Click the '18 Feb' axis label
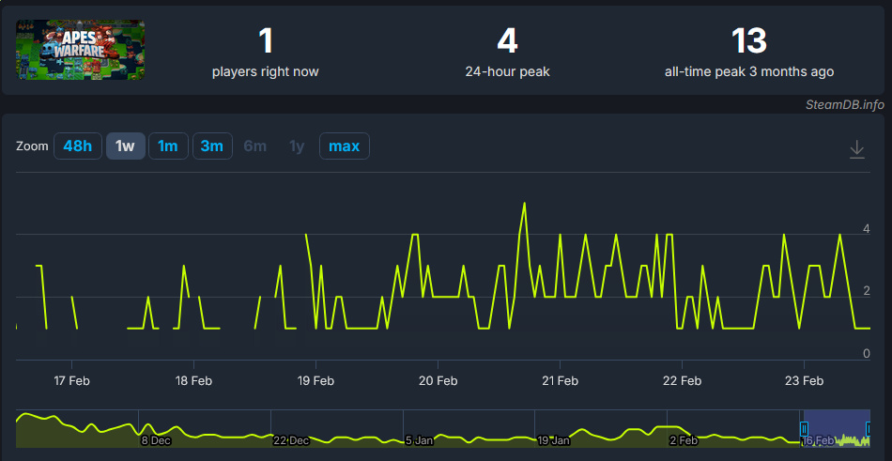The width and height of the screenshot is (892, 461). coord(193,381)
